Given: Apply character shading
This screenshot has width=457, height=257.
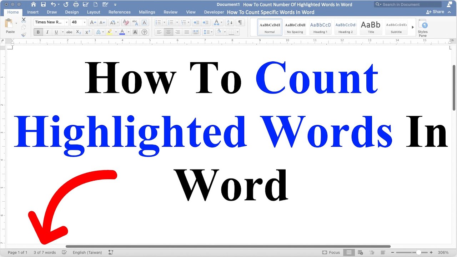Looking at the screenshot, I should tap(135, 32).
